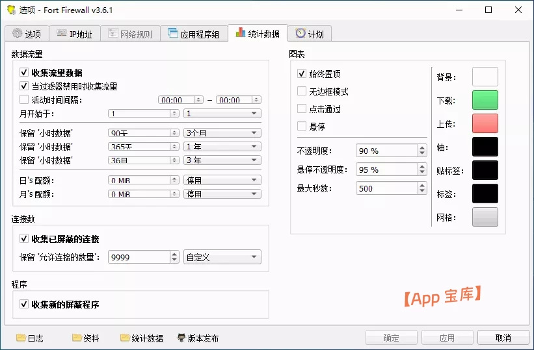Viewport: 534px width, 350px height.
Task: Open the 自定义 connections dropdown
Action: click(x=222, y=257)
